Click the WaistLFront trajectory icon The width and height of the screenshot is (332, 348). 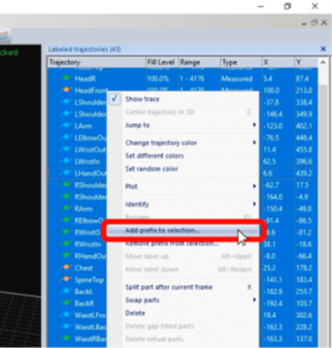click(66, 315)
